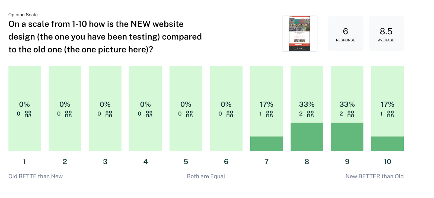Click the 6 Response card
This screenshot has width=434, height=198.
[346, 33]
